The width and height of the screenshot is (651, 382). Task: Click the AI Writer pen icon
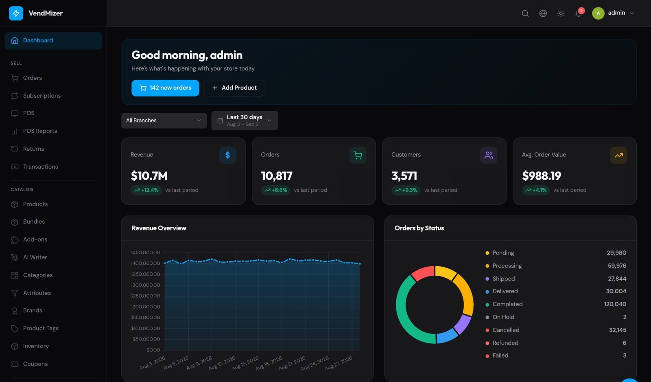15,257
